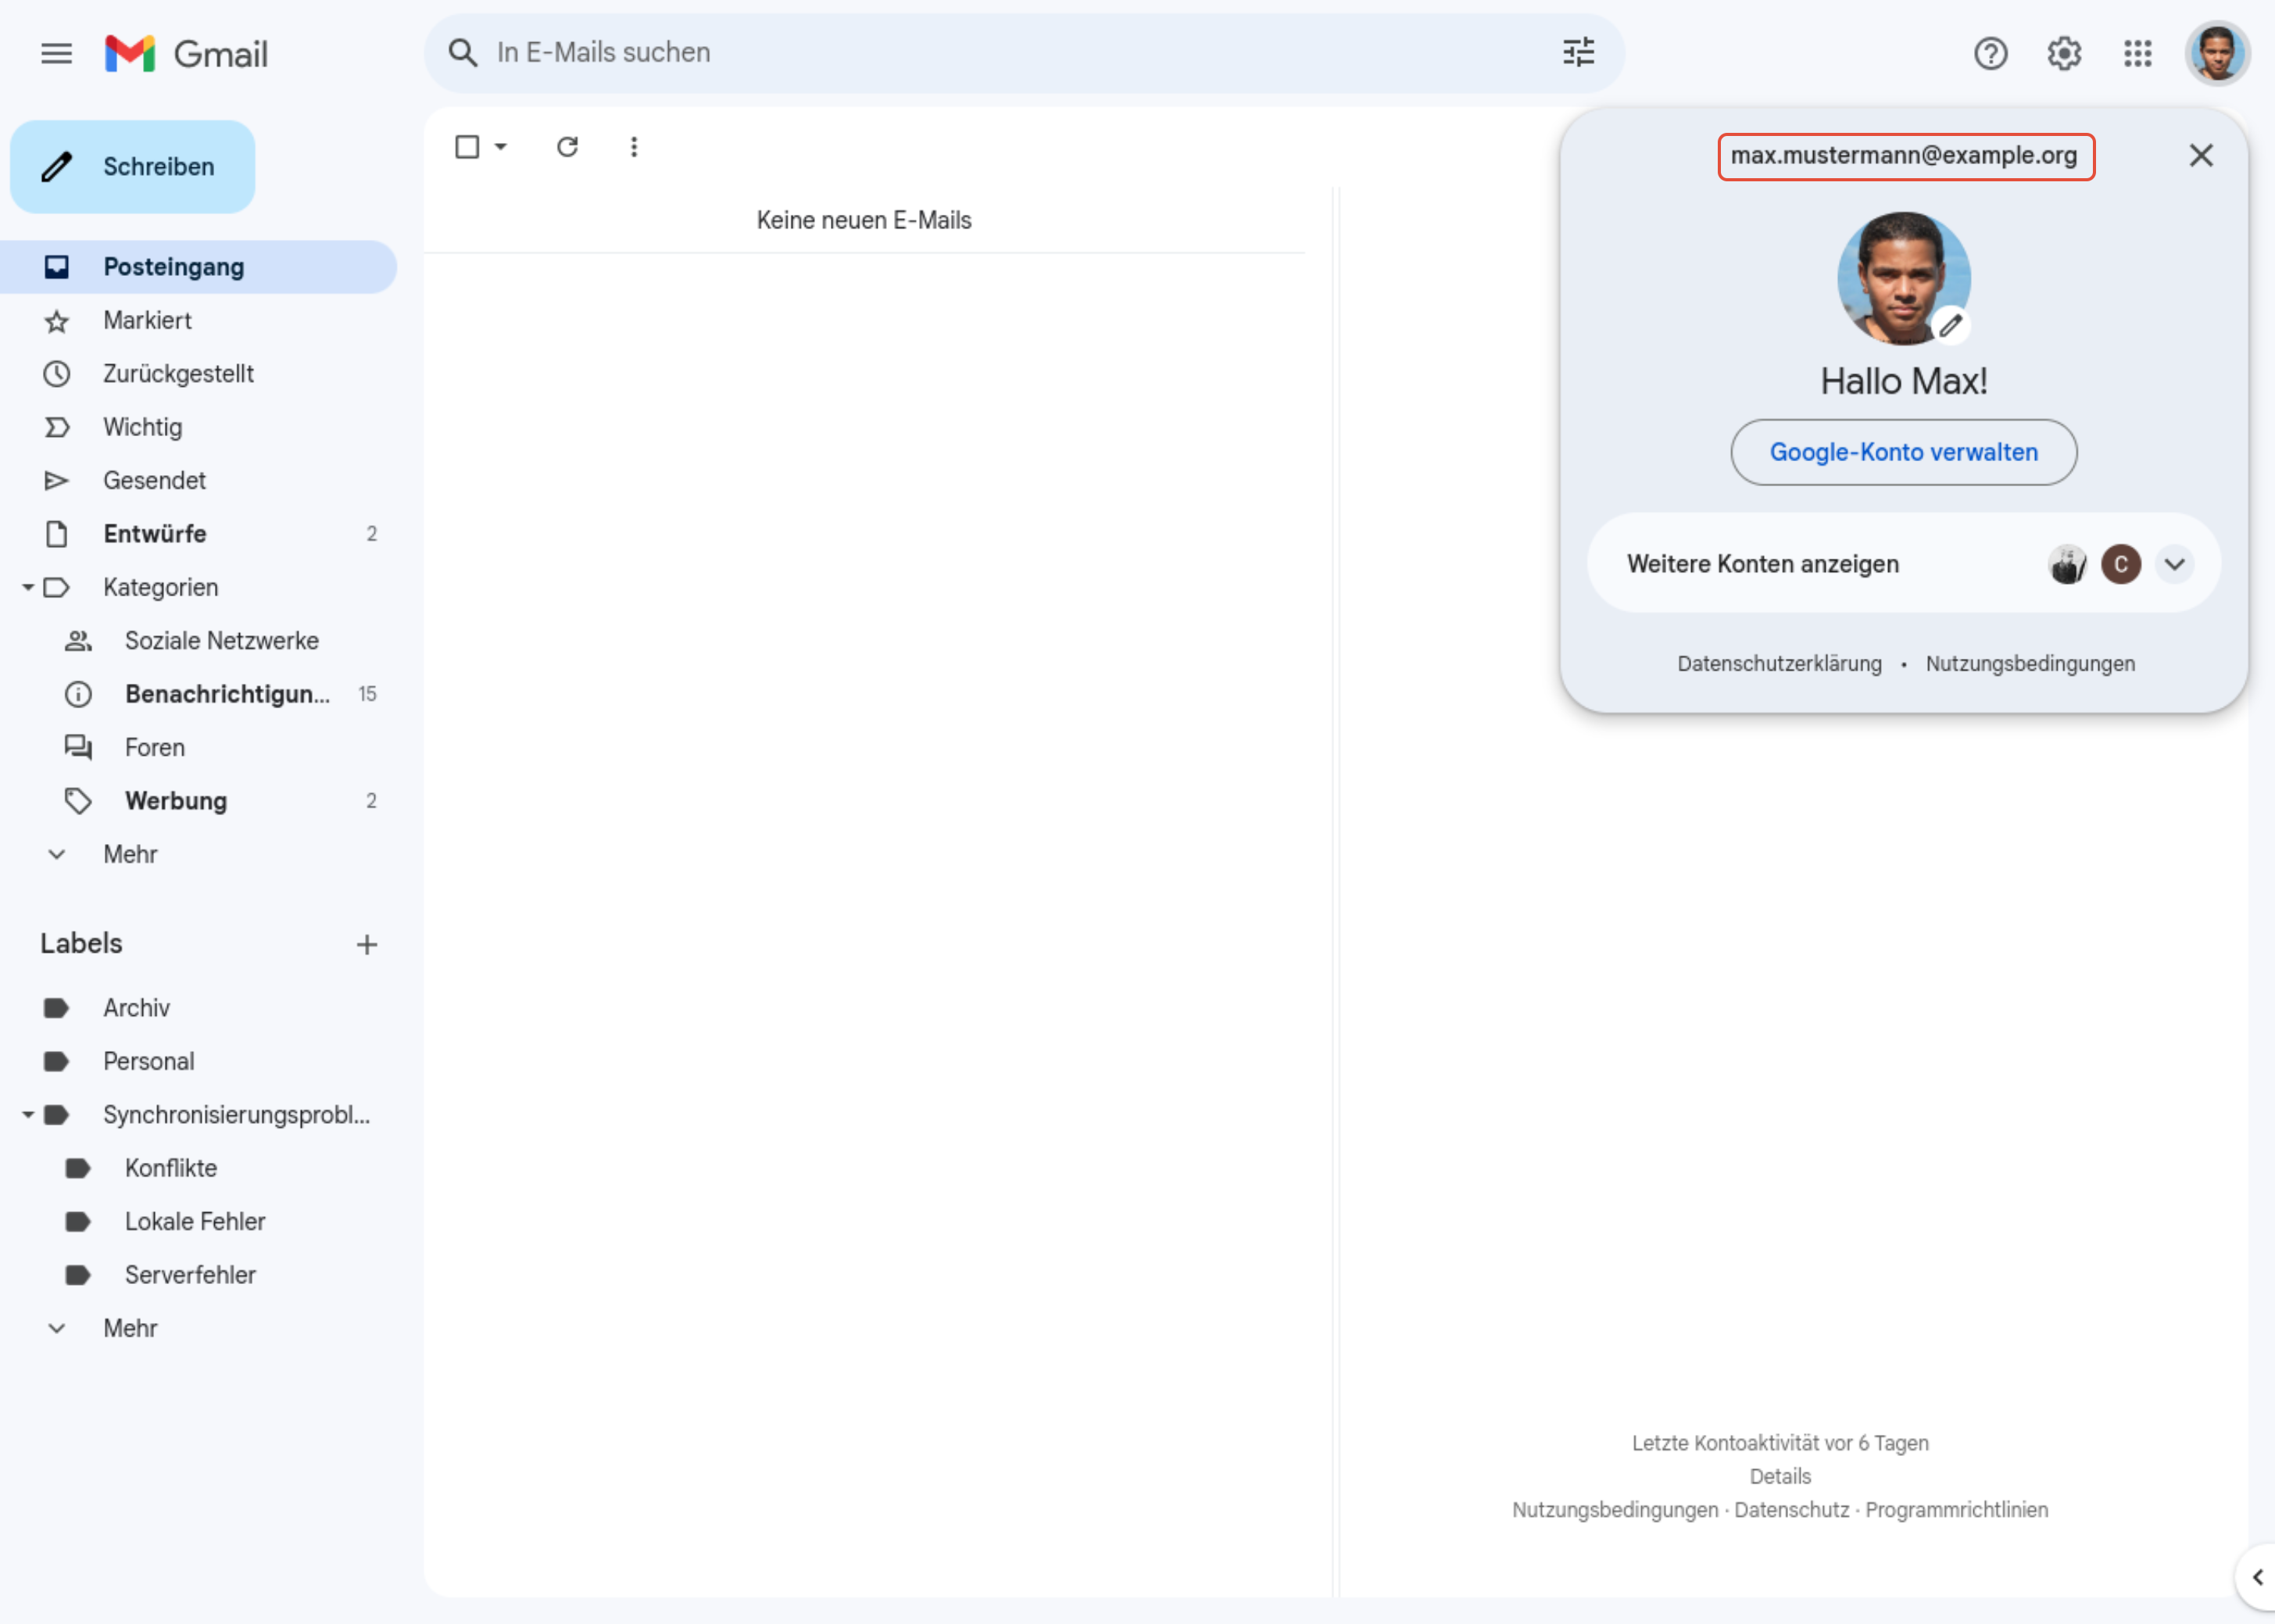The width and height of the screenshot is (2275, 1624).
Task: Click the Schreiben compose button
Action: click(133, 166)
